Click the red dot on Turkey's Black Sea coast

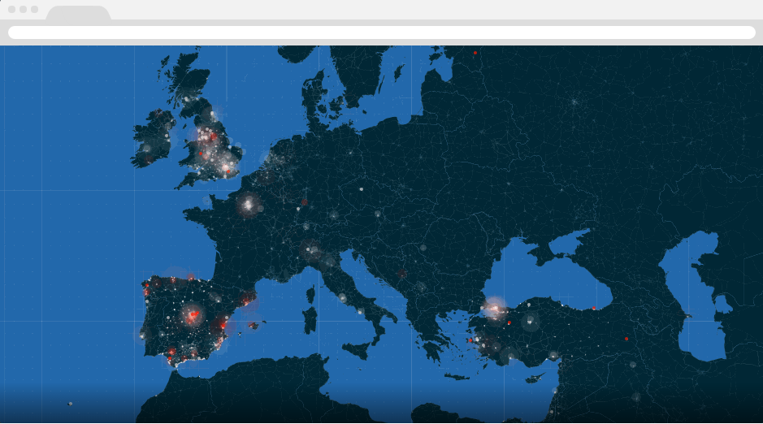594,309
